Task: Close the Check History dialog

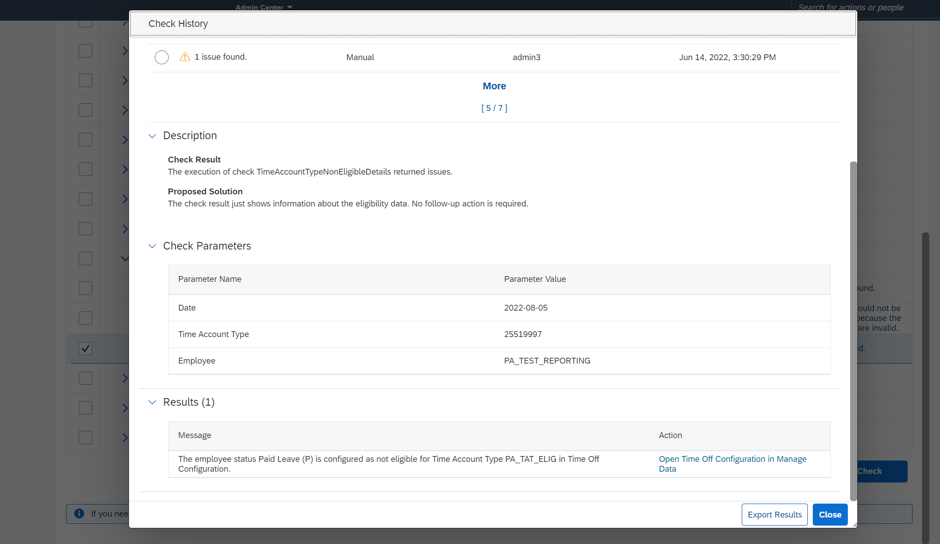Action: point(830,515)
